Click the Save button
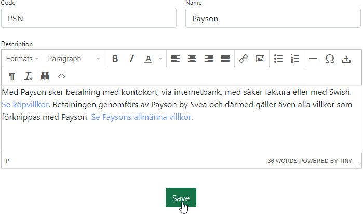Viewport: 363px width, 214px height. coord(181,198)
